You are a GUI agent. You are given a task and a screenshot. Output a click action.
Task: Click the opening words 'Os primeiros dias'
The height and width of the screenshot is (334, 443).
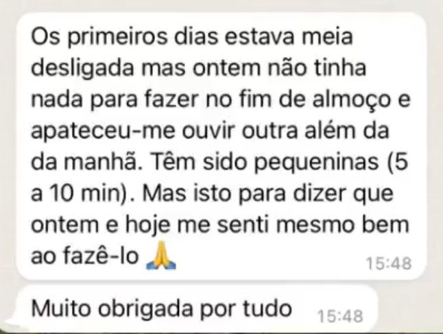pos(124,38)
